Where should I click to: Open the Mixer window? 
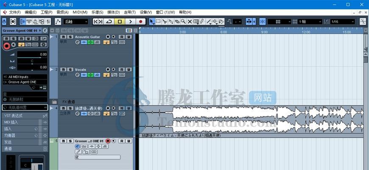(x=48, y=22)
